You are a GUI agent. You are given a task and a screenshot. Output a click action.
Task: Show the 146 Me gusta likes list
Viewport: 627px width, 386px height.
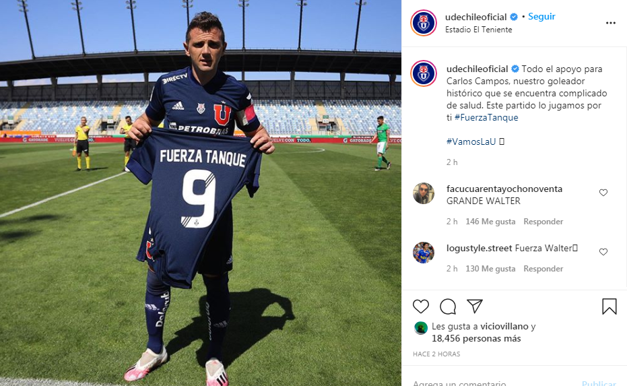tap(490, 222)
